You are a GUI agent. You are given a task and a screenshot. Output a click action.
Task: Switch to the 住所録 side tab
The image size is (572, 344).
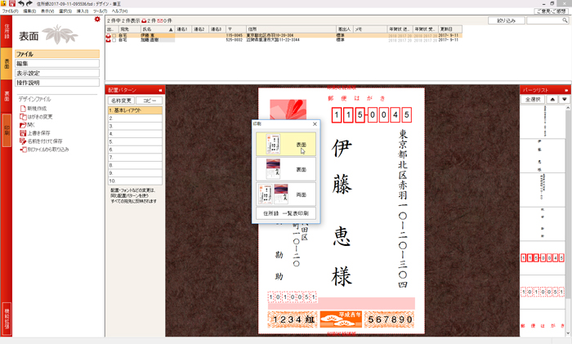coord(7,33)
